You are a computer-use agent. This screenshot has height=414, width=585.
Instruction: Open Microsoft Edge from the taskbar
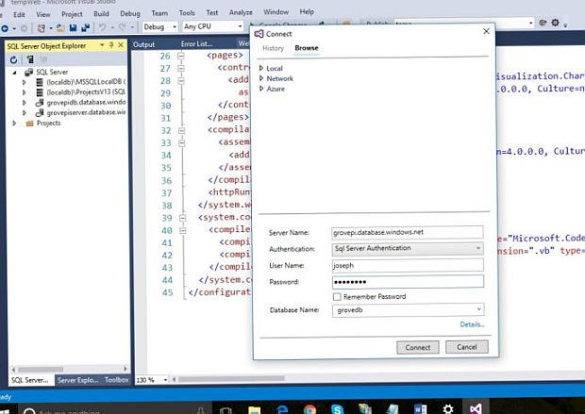[x=282, y=409]
